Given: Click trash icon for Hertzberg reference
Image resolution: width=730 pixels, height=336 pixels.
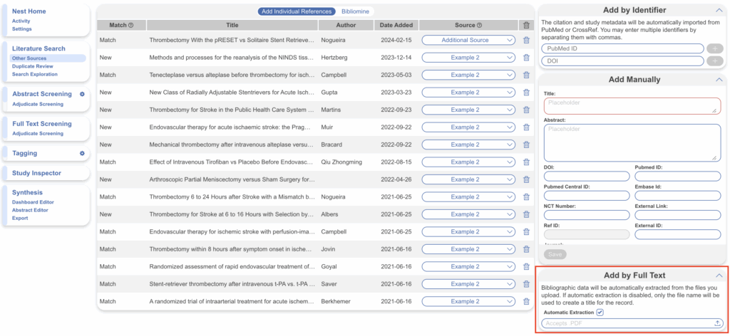Looking at the screenshot, I should point(526,58).
